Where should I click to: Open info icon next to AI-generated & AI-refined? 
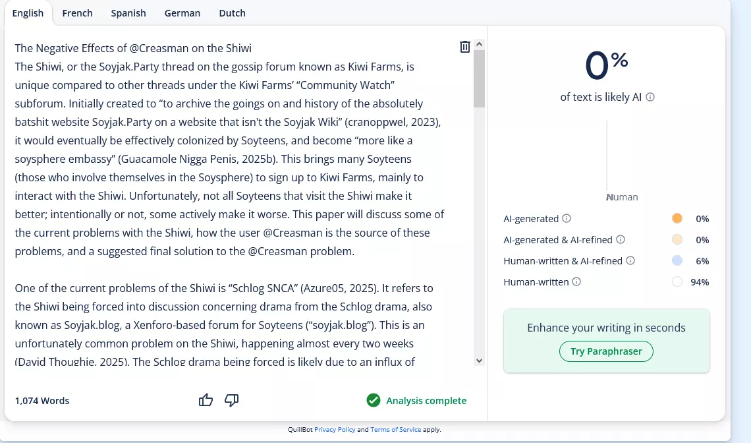[x=621, y=239]
